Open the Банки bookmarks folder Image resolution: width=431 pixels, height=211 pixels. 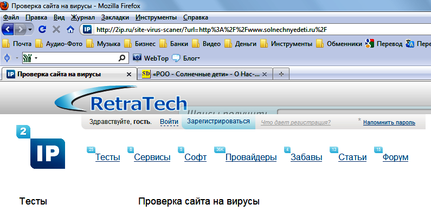click(173, 44)
